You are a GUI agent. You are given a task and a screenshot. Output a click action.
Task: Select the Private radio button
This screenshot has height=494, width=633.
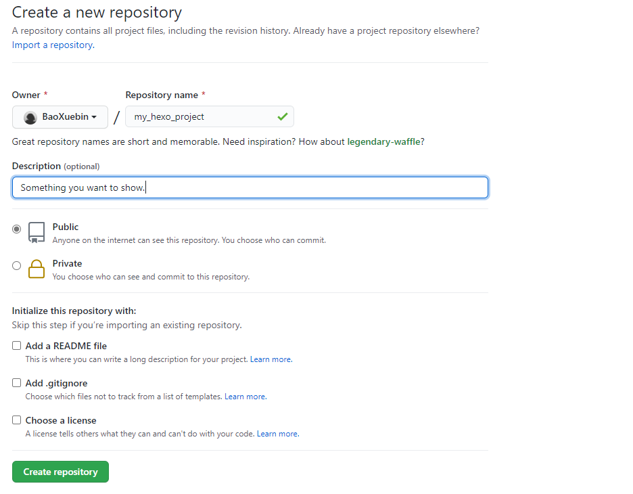pos(17,266)
